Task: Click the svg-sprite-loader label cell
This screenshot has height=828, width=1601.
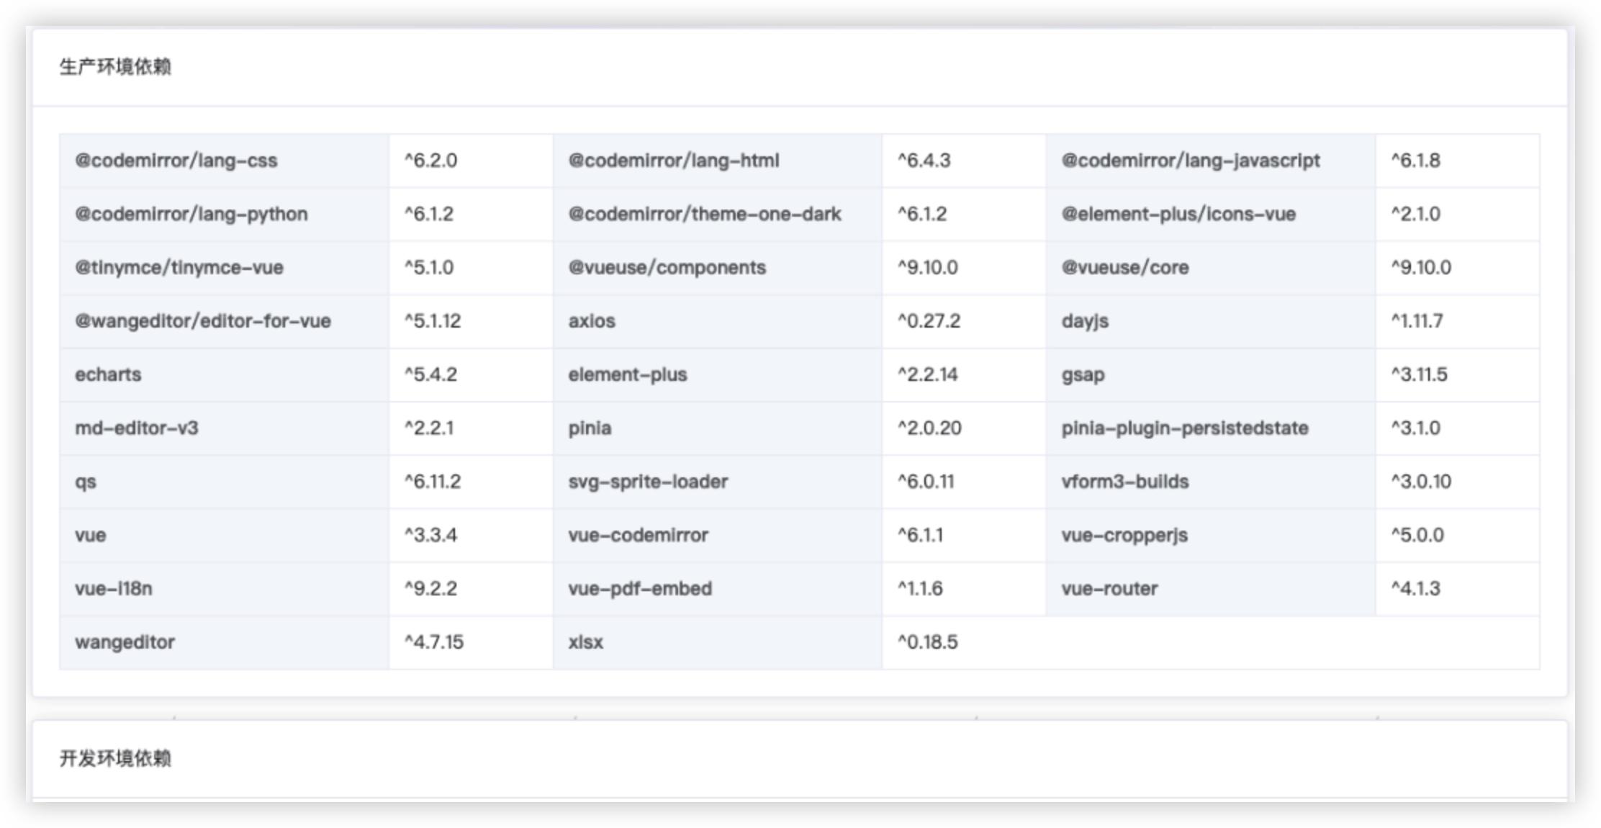Action: coord(718,482)
